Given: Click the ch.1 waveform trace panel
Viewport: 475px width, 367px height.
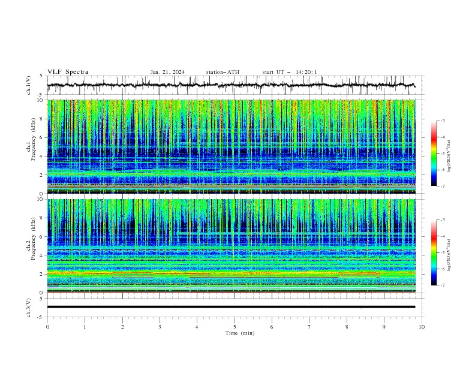Looking at the screenshot, I should (236, 85).
